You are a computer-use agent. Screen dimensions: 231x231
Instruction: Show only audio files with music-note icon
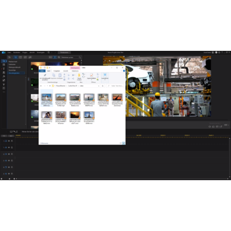coord(30,57)
